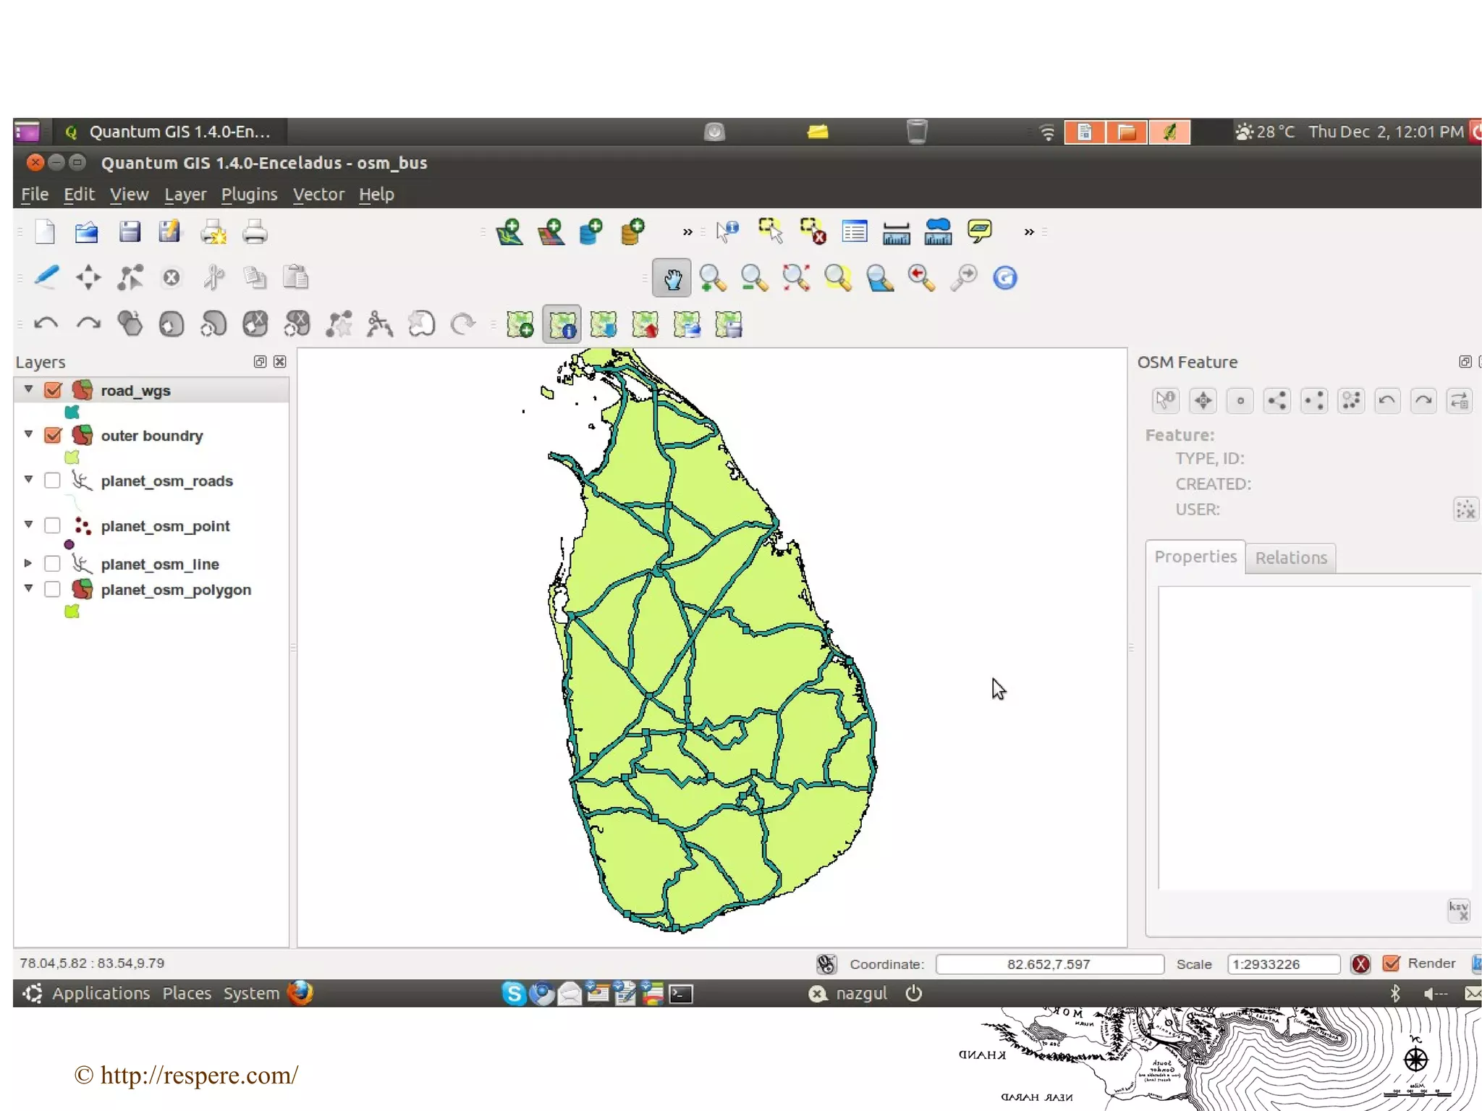
Task: Open the attribute table icon
Action: [855, 232]
